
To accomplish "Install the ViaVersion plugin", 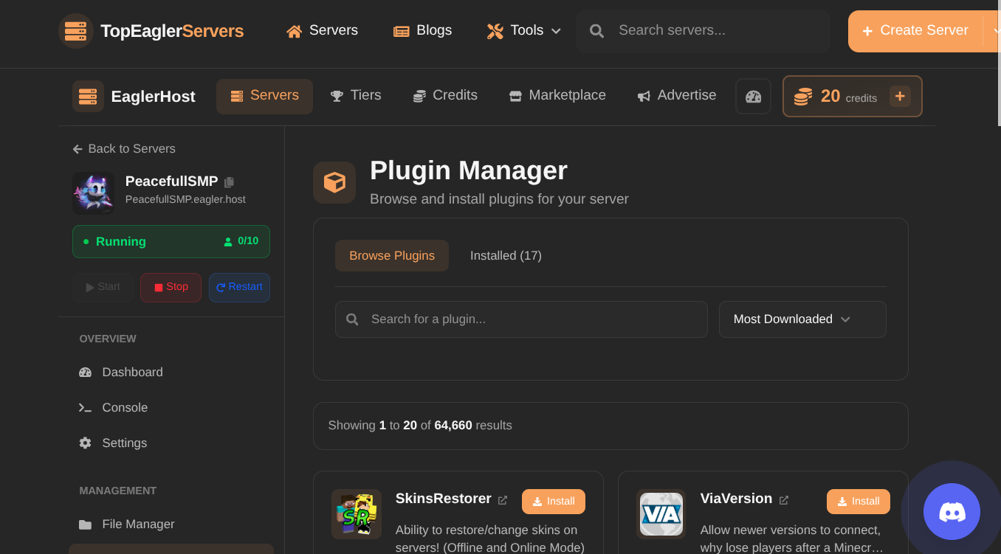I will pos(858,502).
